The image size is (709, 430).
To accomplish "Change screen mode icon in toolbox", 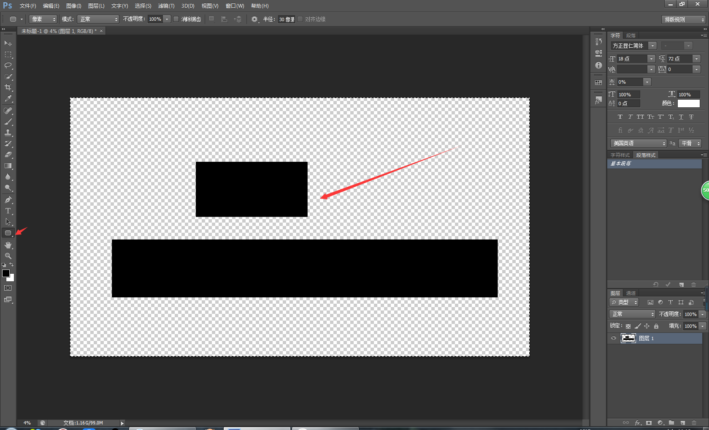I will click(8, 300).
